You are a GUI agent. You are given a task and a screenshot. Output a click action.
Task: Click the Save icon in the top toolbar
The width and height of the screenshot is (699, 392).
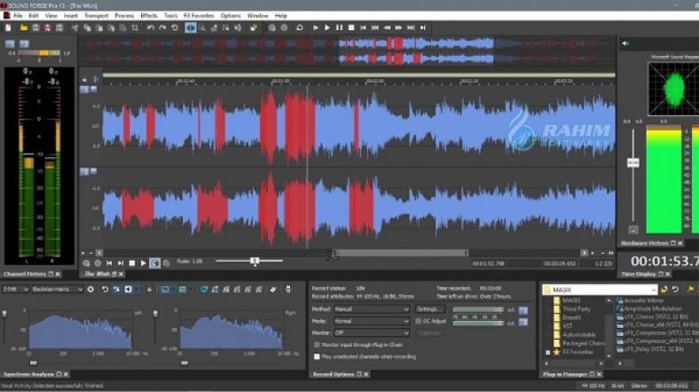(34, 27)
